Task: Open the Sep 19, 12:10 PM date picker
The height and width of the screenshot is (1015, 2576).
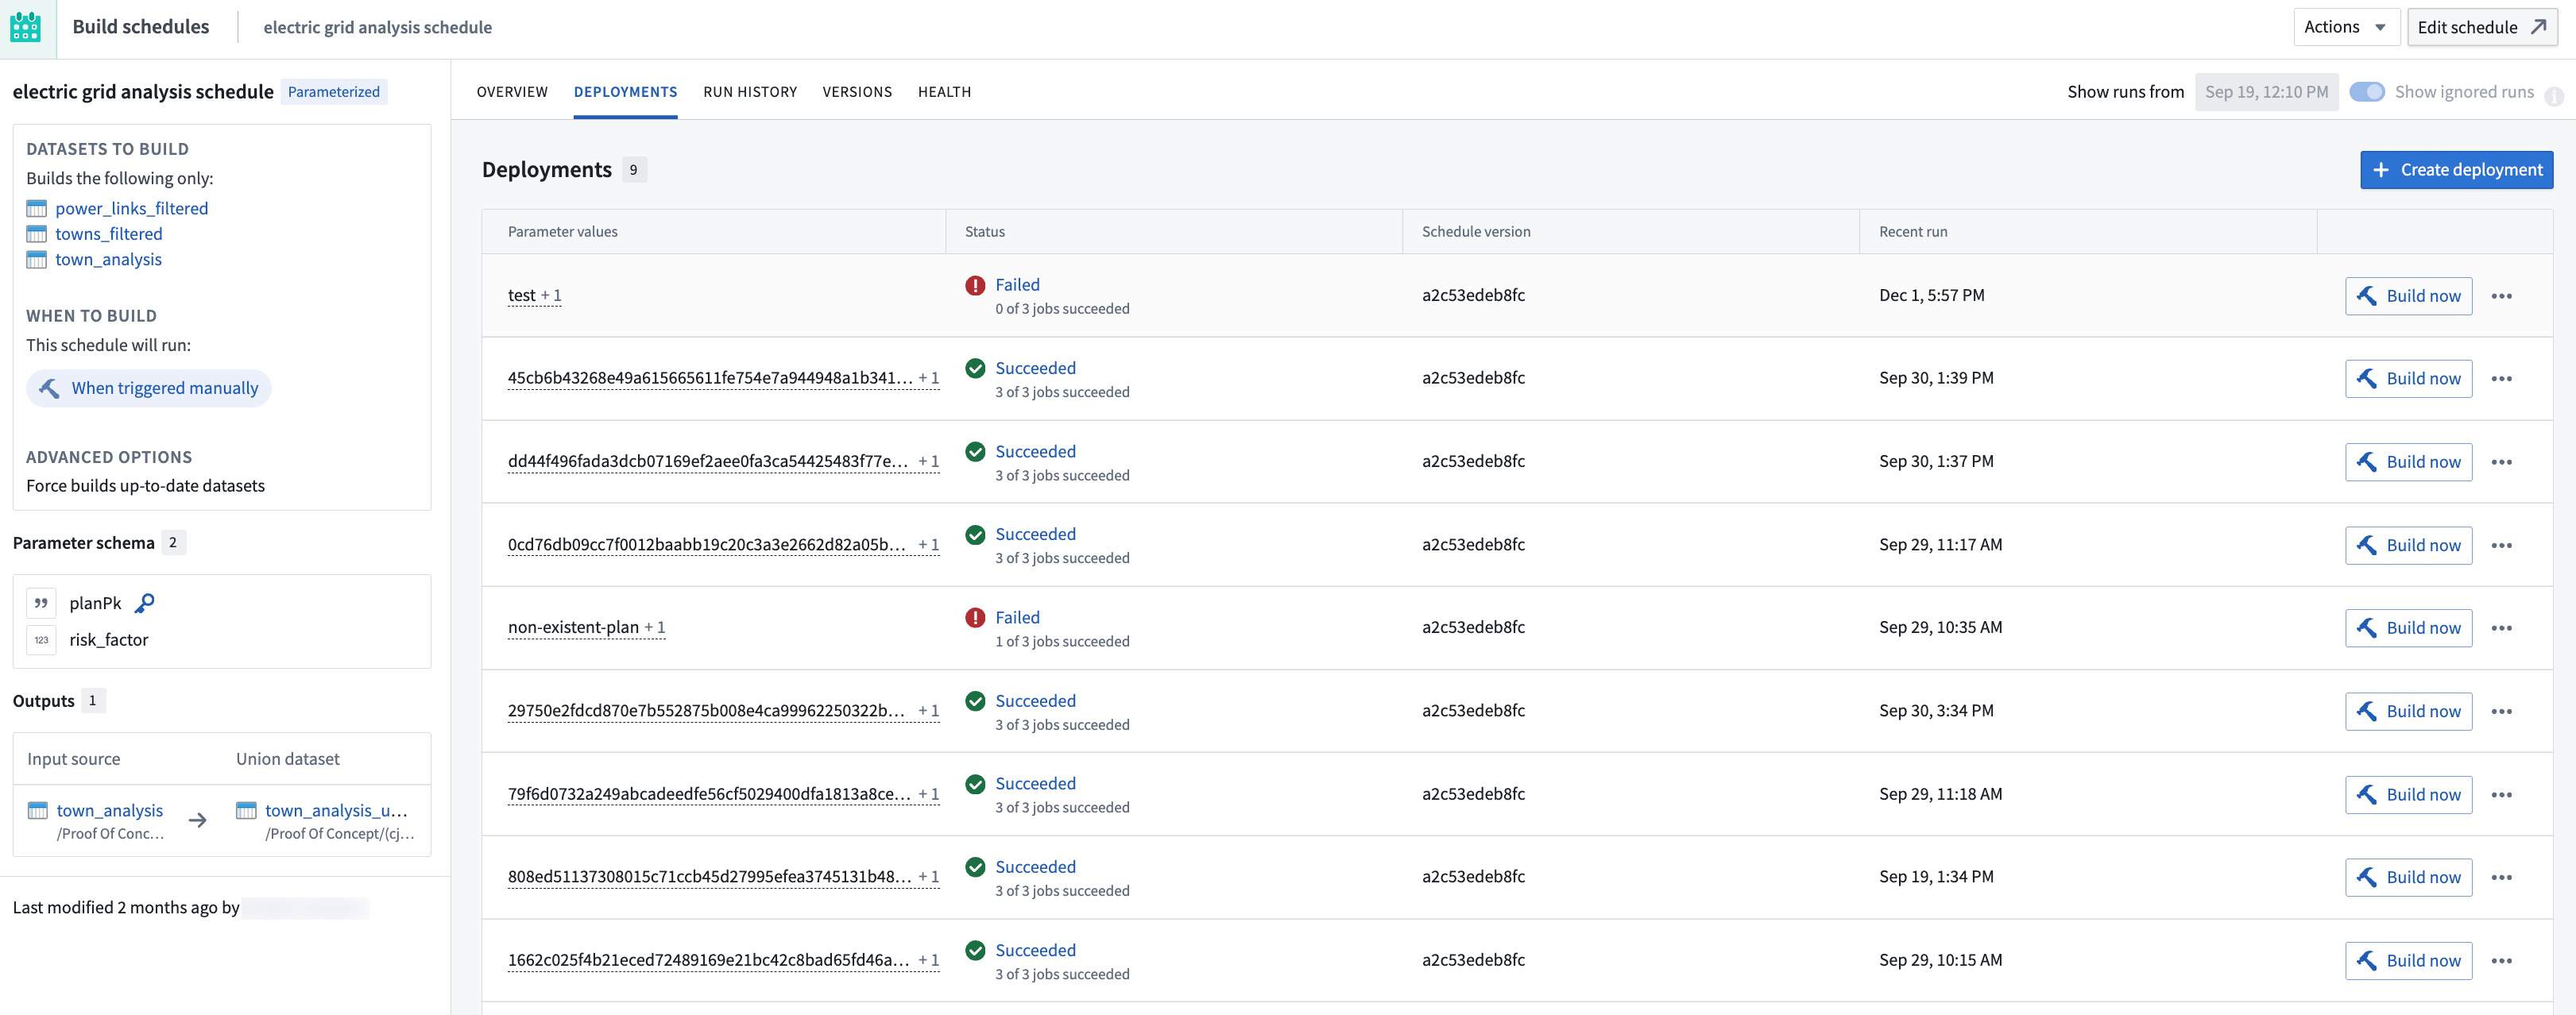Action: coord(2266,91)
